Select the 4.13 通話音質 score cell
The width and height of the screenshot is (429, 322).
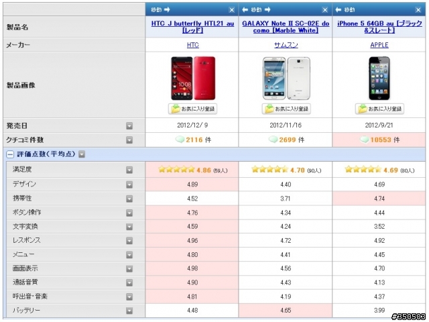click(x=379, y=282)
